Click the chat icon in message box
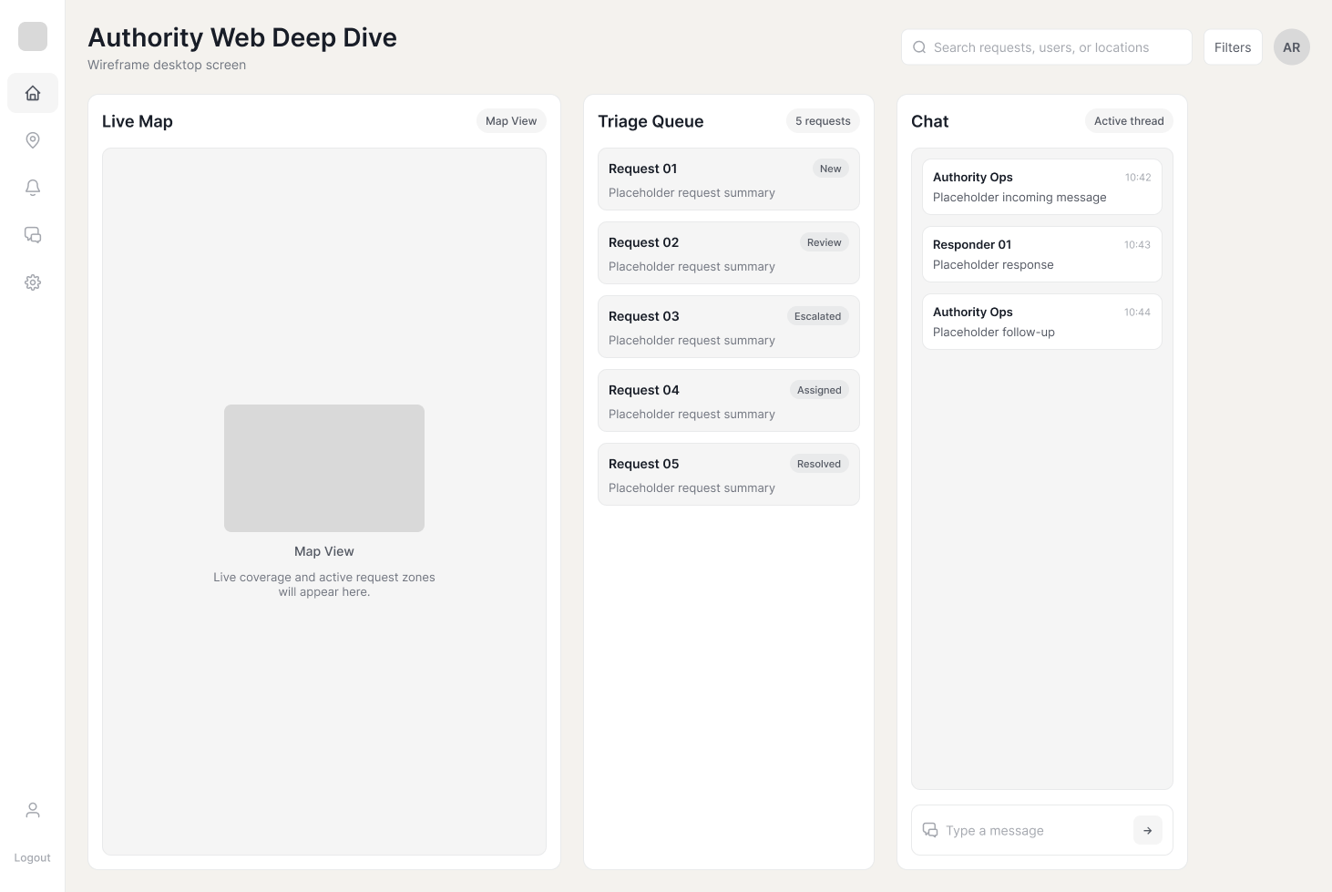 [x=930, y=830]
